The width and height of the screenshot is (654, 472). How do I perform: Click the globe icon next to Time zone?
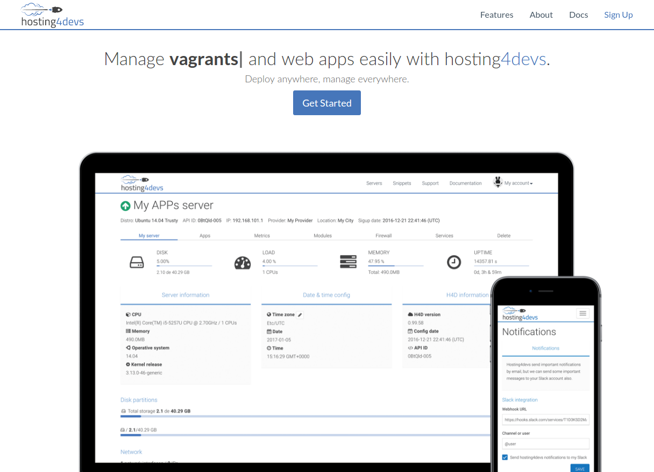coord(269,314)
